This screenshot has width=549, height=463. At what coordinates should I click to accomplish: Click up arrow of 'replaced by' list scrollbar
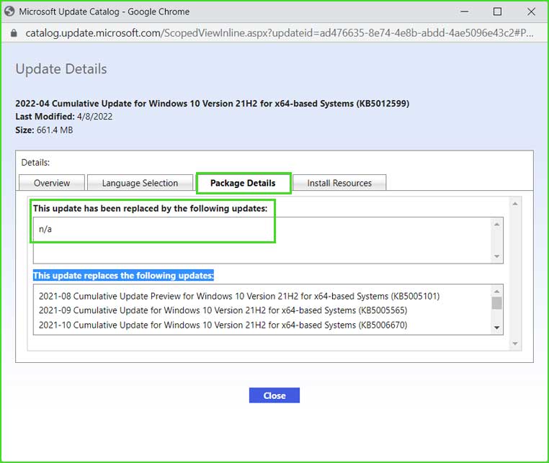(497, 224)
